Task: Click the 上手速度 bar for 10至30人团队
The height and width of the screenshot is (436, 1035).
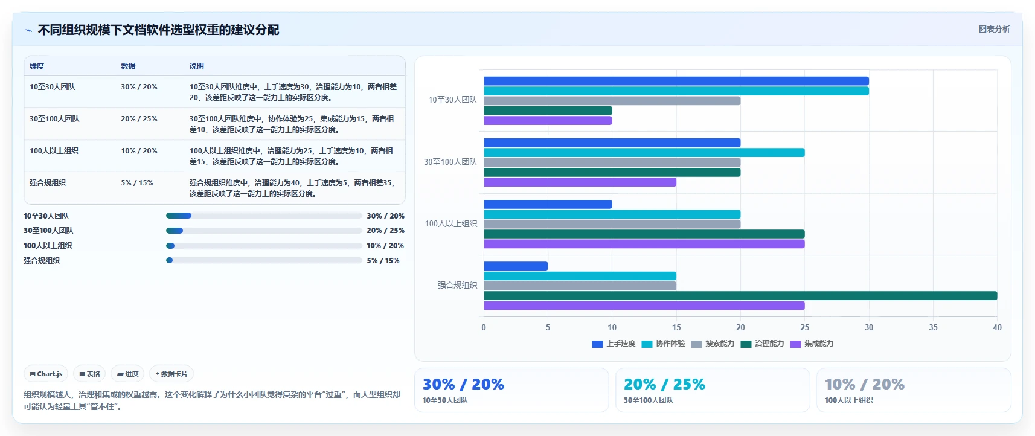Action: [x=676, y=81]
